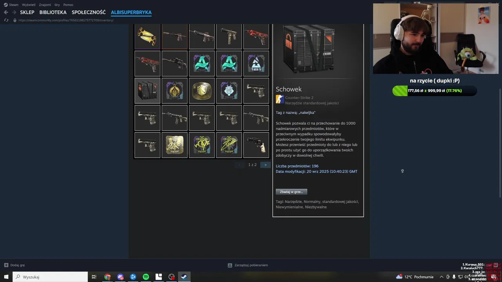Open the 12°C Pochmurnie weather widget
Viewport: 502px width, 282px height.
(x=415, y=277)
